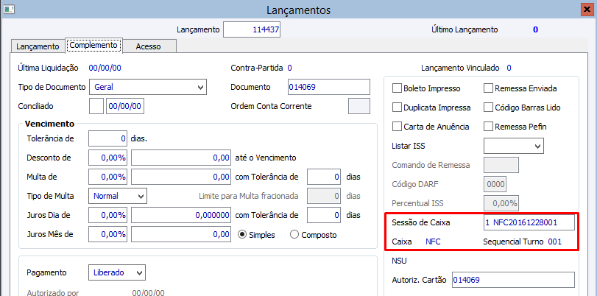Click the Lançamento number field
Image resolution: width=597 pixels, height=296 pixels.
(x=252, y=29)
